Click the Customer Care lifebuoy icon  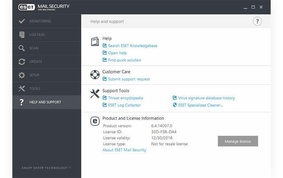tap(95, 75)
